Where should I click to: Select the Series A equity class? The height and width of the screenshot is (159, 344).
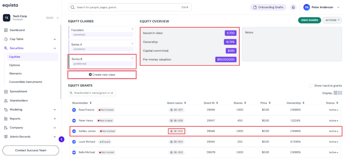102,46
